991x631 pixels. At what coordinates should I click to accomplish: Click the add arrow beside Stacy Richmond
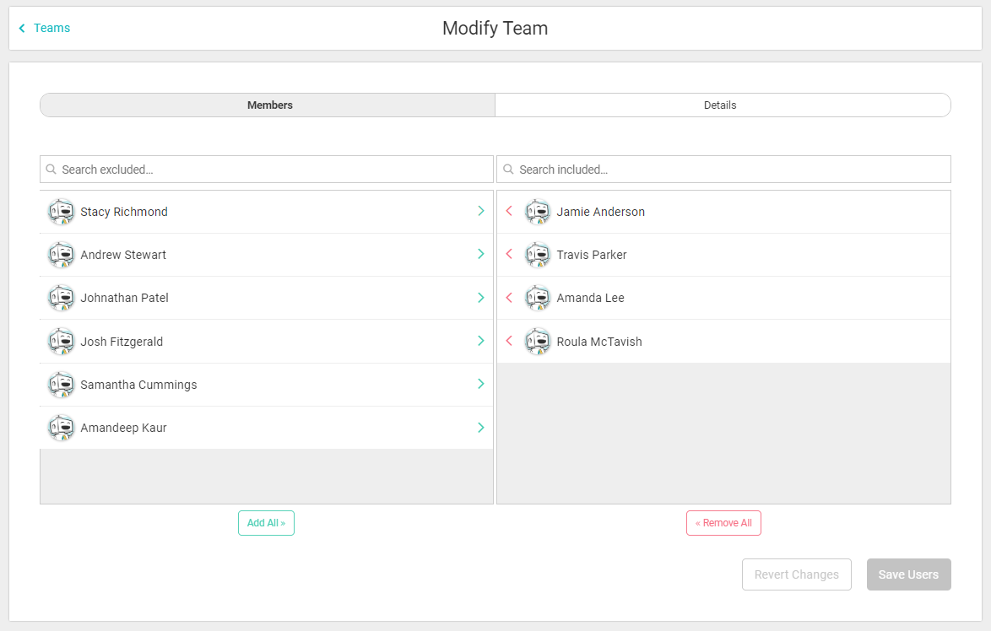(481, 211)
